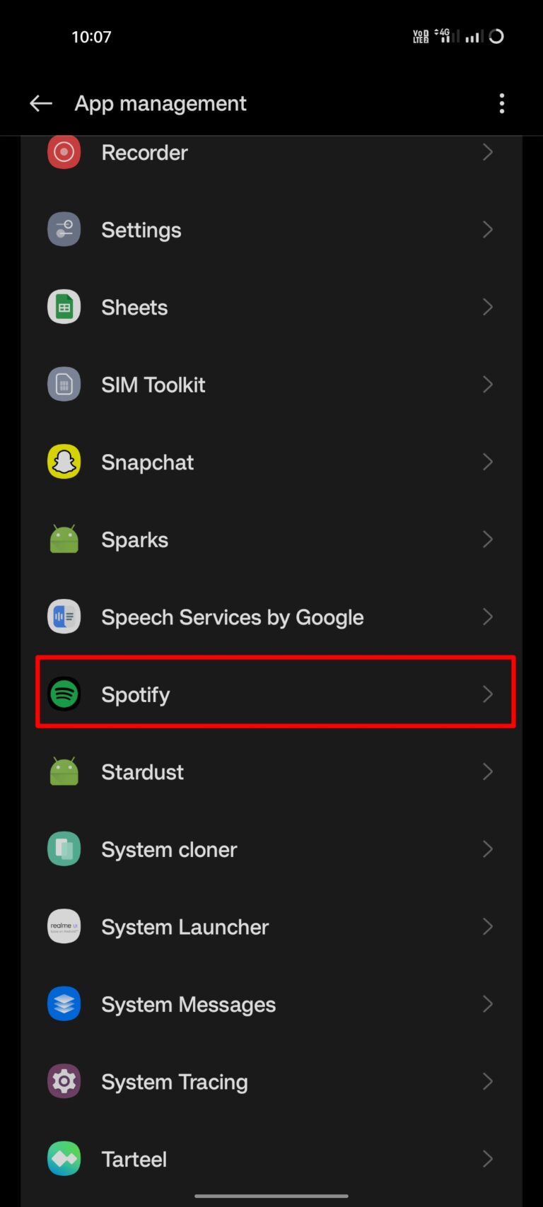Screen dimensions: 543x1207
Task: Expand the Spotify row chevron
Action: [488, 694]
